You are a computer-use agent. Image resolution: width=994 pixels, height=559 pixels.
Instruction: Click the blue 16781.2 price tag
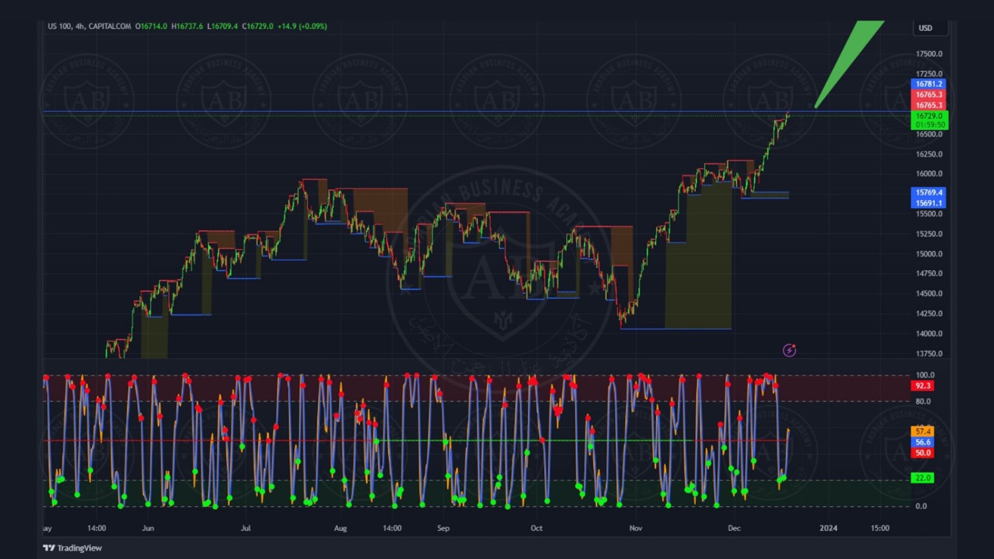(x=928, y=84)
